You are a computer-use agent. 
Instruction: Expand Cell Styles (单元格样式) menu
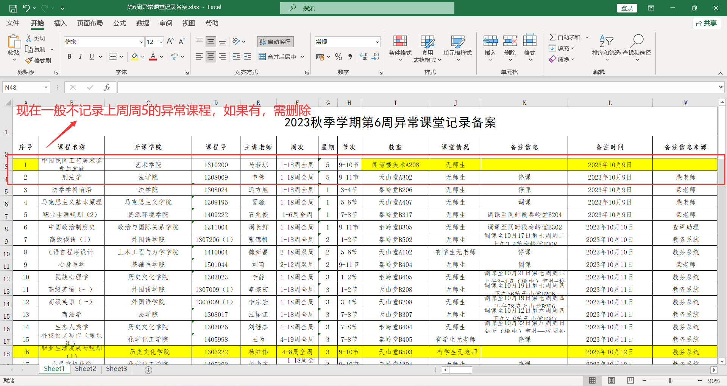457,49
